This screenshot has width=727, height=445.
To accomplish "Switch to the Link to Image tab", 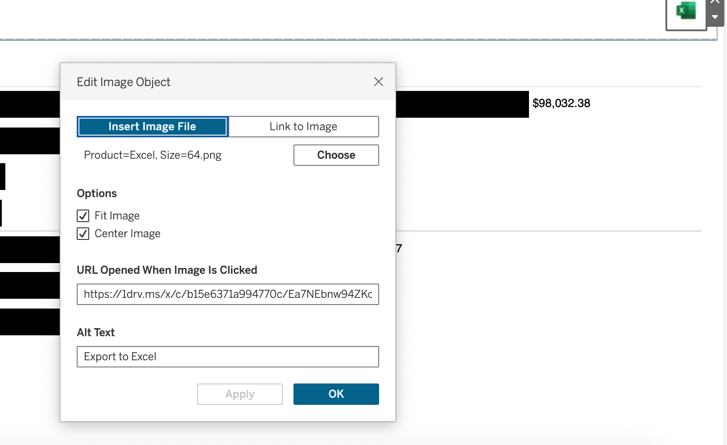I will pyautogui.click(x=303, y=127).
